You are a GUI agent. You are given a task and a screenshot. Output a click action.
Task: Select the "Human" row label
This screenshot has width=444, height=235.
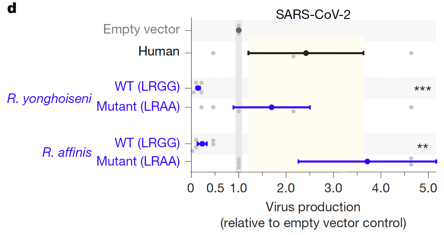tap(159, 51)
